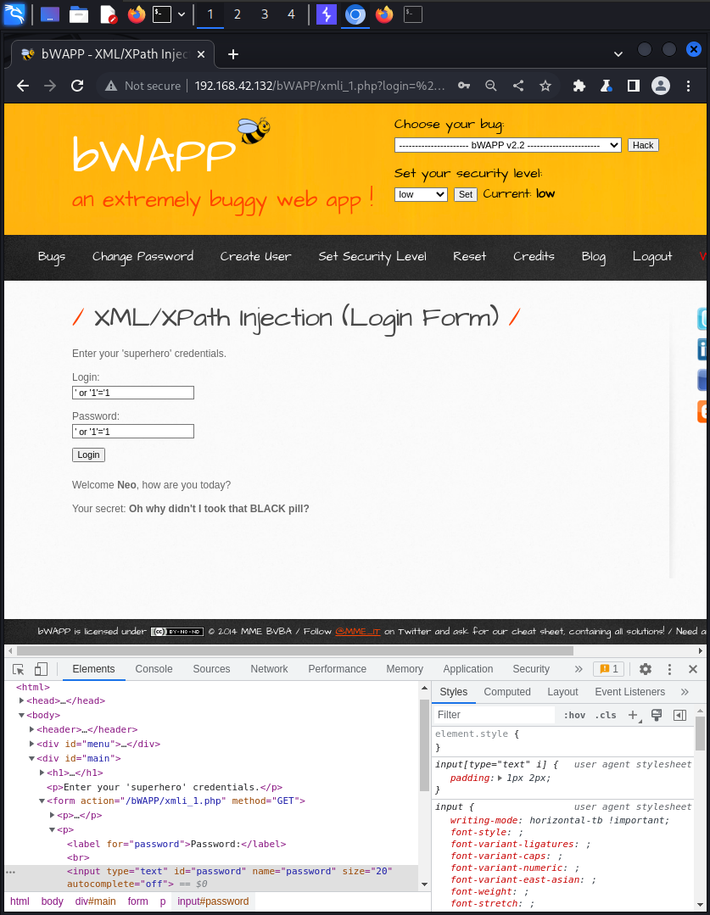Click the inspect element picker icon
The height and width of the screenshot is (915, 710).
tap(19, 669)
